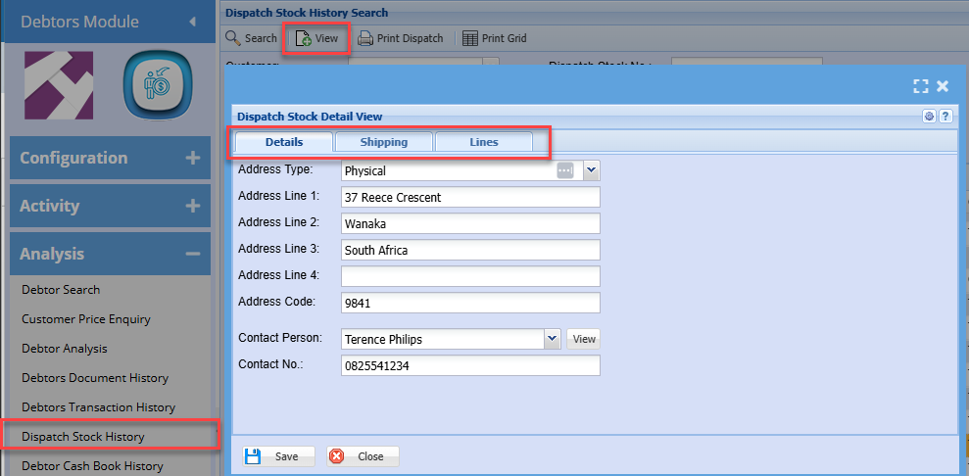Switch to the Lines tab
The image size is (969, 476).
(483, 142)
